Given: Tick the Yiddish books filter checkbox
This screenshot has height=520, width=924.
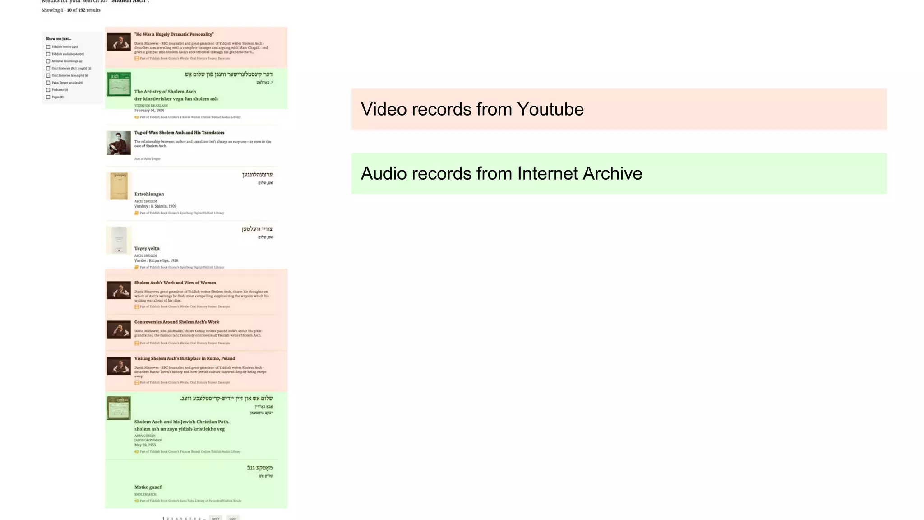Looking at the screenshot, I should (48, 47).
